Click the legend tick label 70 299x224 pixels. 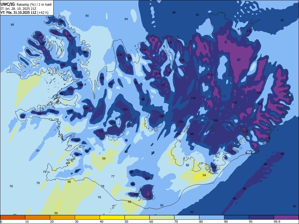[176, 222]
